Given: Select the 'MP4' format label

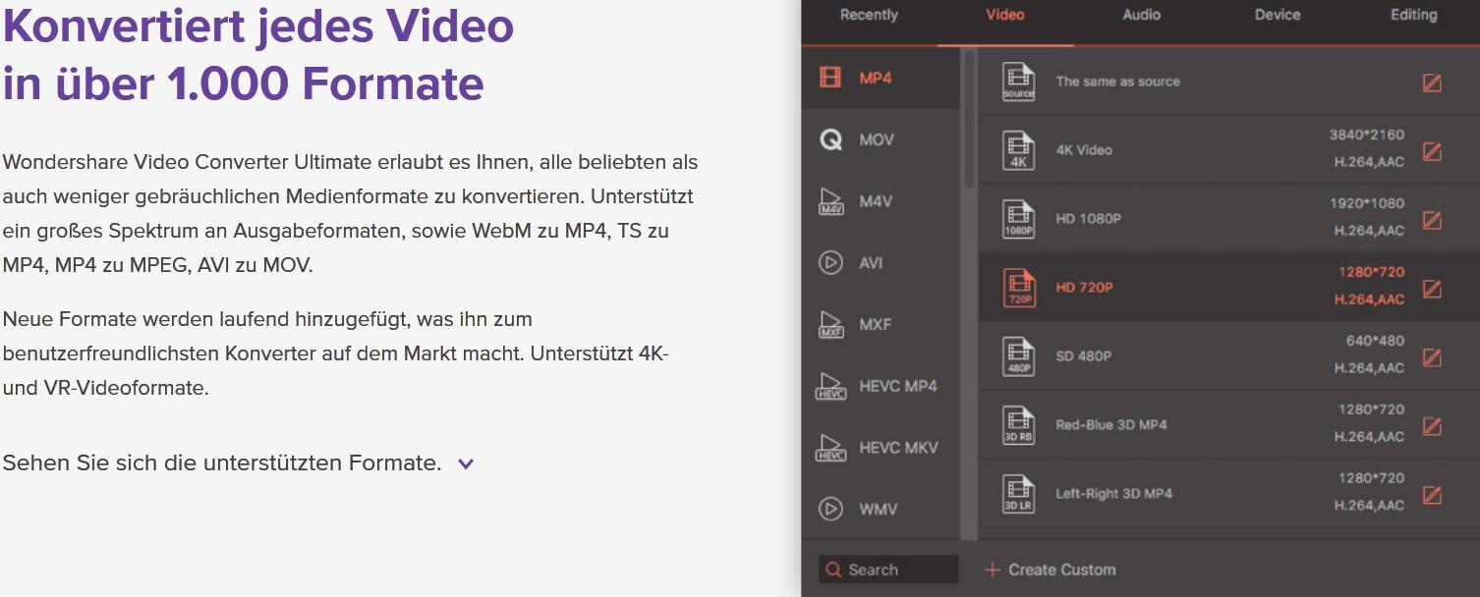Looking at the screenshot, I should [876, 78].
